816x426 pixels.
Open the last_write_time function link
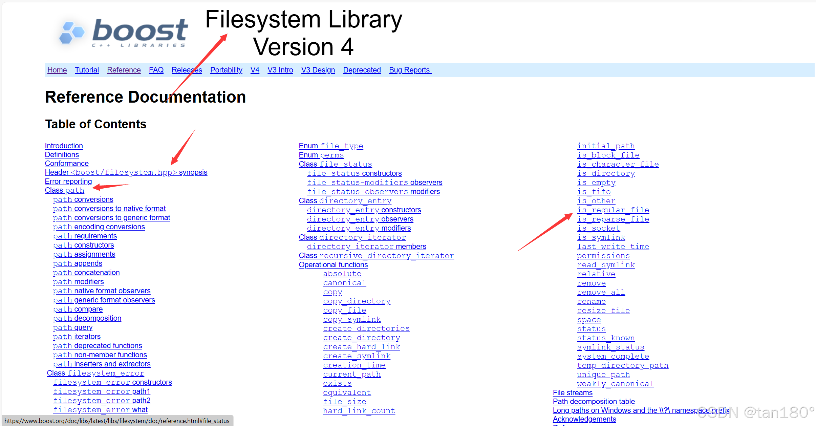[613, 247]
